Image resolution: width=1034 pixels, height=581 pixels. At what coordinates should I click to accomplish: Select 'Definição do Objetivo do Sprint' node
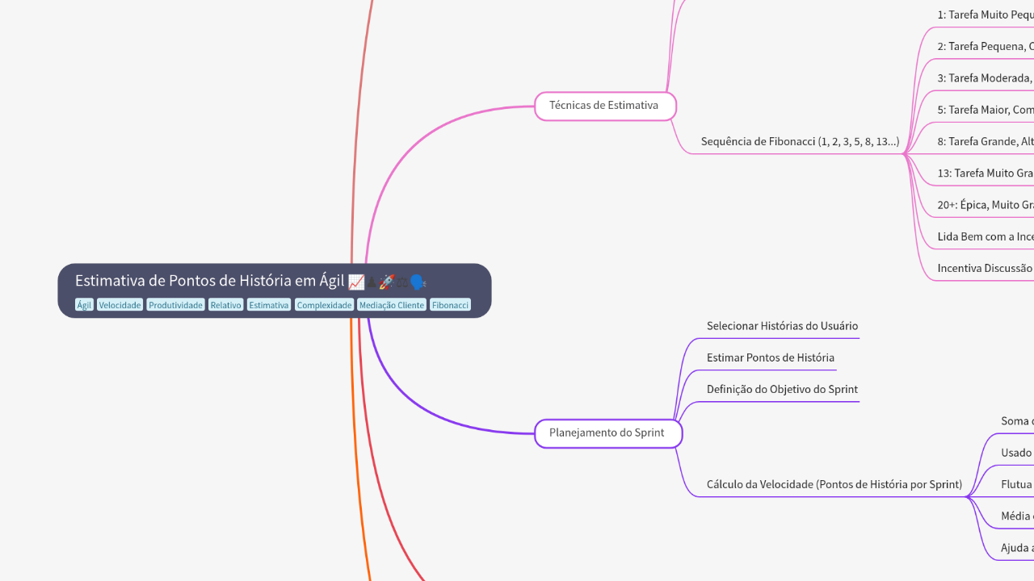782,389
